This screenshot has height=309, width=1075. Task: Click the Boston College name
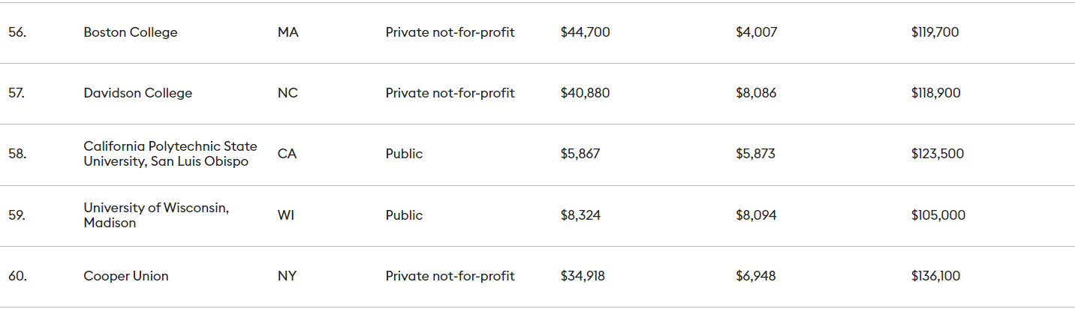131,32
